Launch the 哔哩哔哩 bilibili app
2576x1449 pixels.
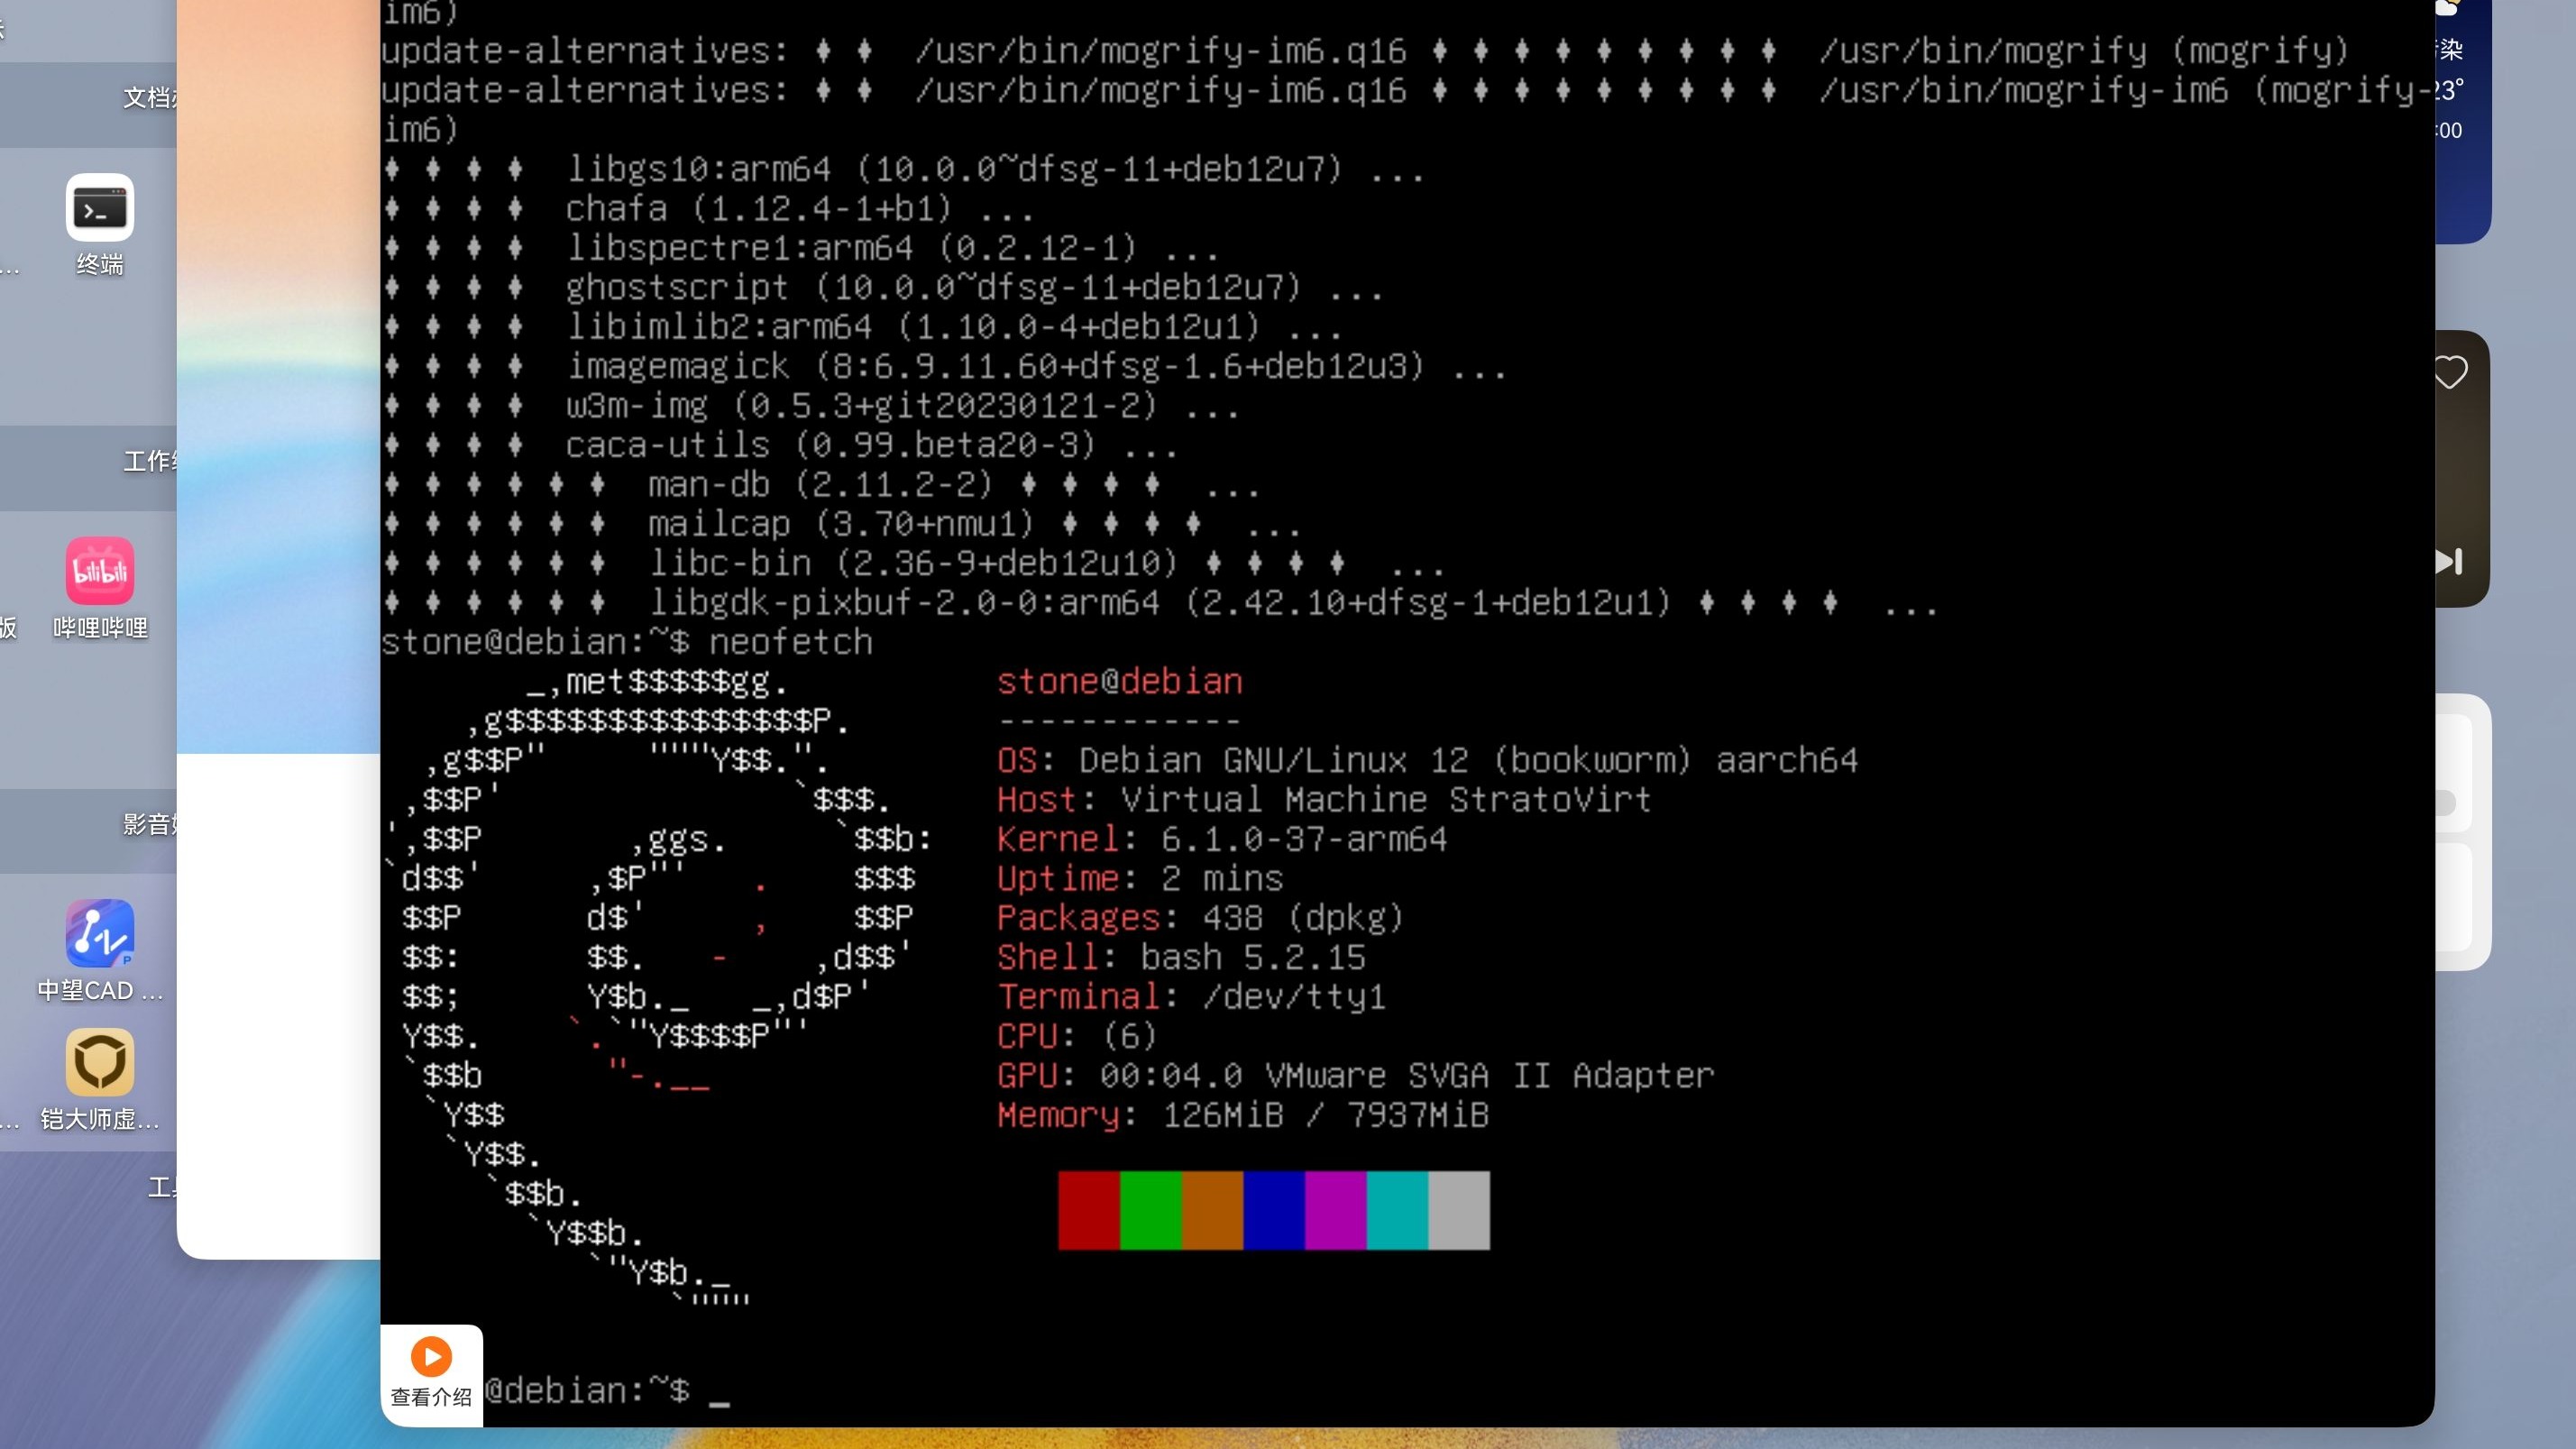[x=100, y=570]
